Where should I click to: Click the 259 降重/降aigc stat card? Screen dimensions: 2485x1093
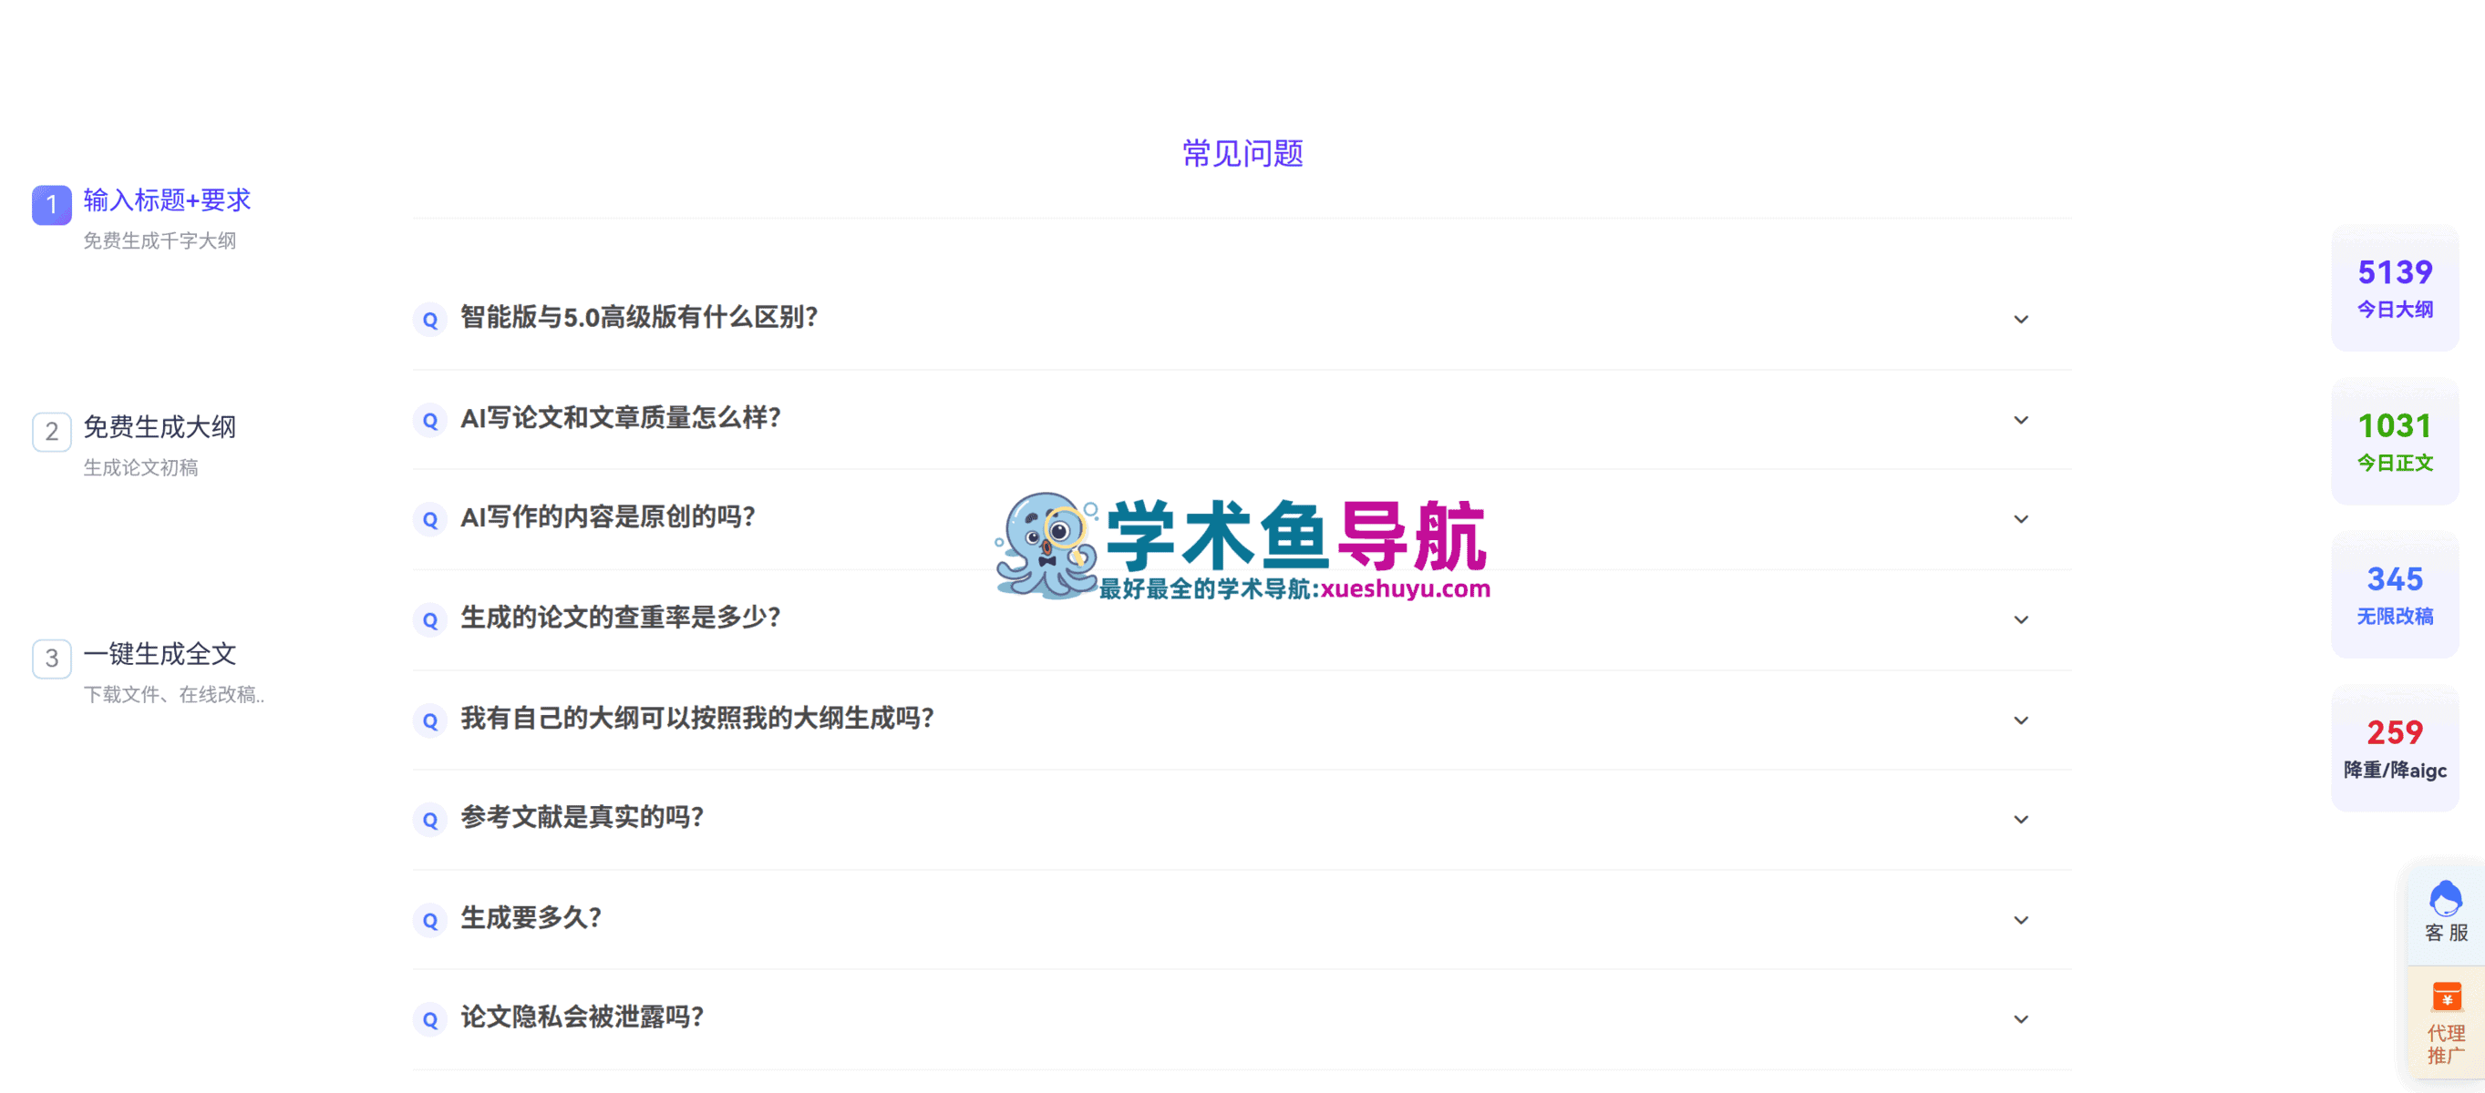[x=2395, y=748]
